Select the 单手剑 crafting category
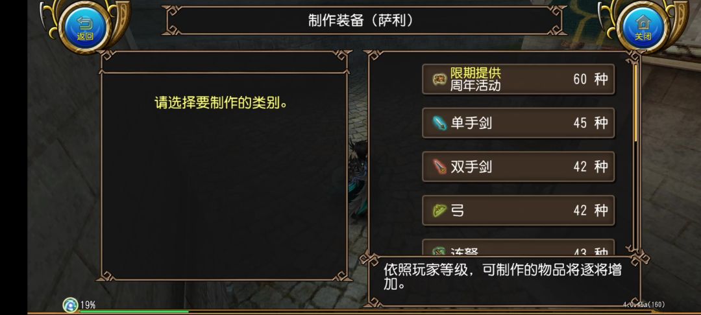701x315 pixels. pos(518,123)
